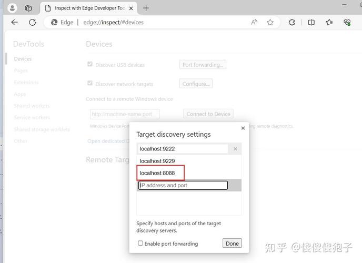Image resolution: width=362 pixels, height=263 pixels.
Task: Toggle split screen icon
Action: [x=311, y=22]
